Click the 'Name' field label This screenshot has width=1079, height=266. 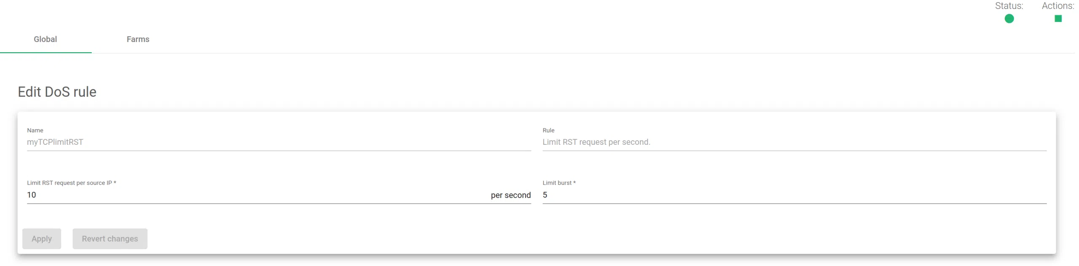(35, 130)
